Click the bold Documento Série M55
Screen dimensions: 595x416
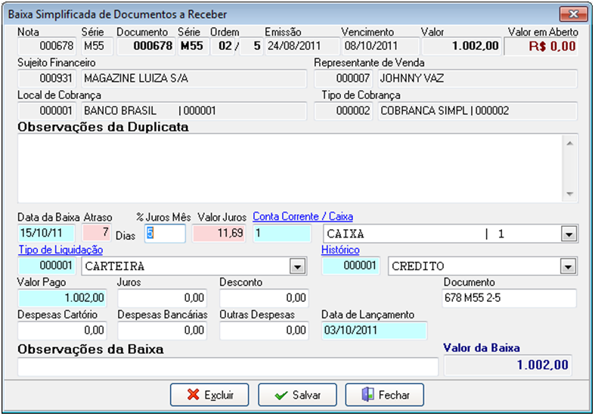click(194, 46)
